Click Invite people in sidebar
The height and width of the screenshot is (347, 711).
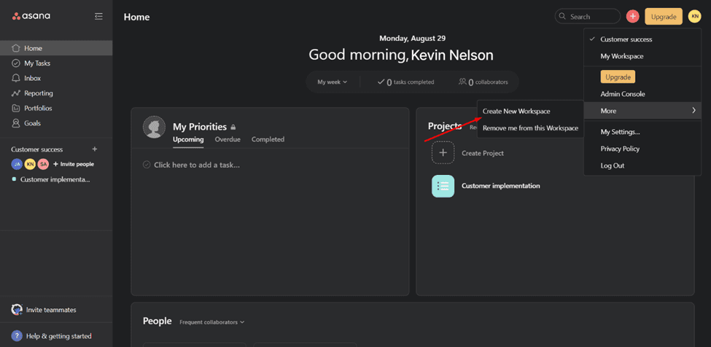74,164
